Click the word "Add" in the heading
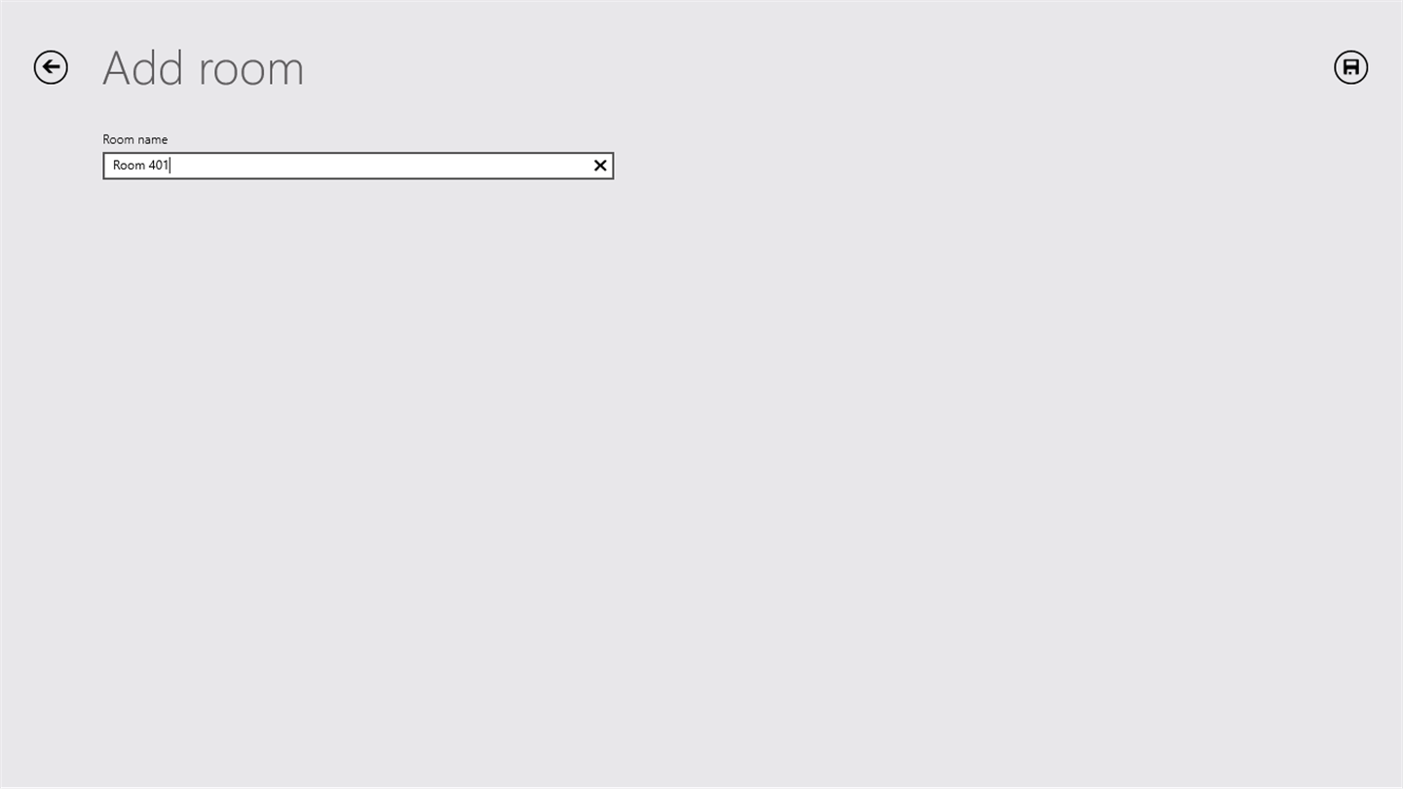 [x=143, y=68]
